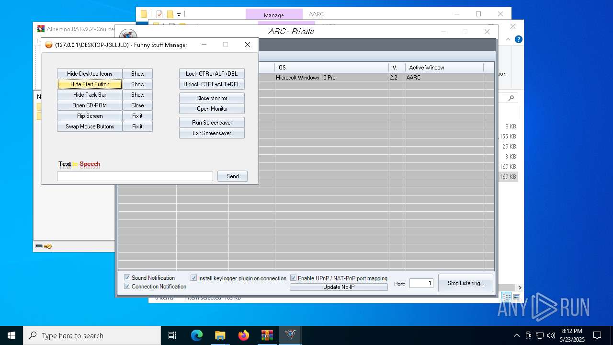Select the 2.2 version cell

(x=397, y=77)
